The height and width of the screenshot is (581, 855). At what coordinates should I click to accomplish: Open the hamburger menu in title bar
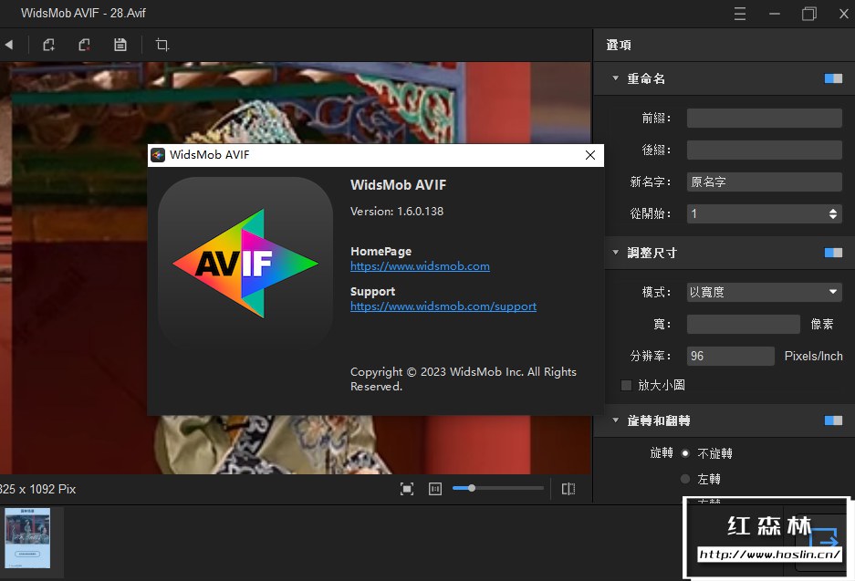[x=739, y=14]
